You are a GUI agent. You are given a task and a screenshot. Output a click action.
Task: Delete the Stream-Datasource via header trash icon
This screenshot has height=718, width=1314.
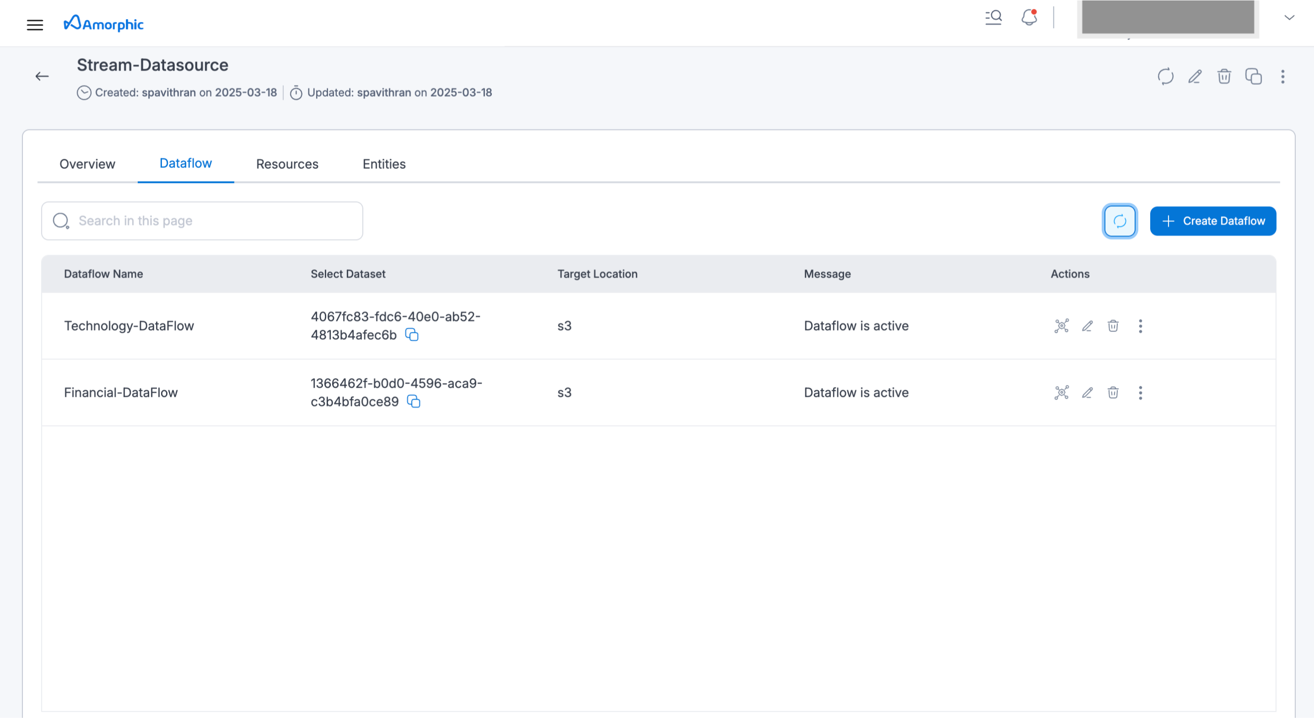[x=1224, y=77]
